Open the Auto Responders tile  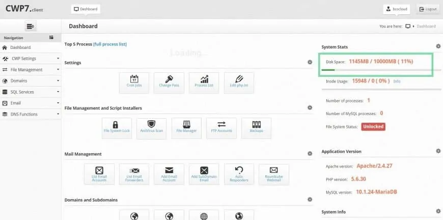(x=239, y=174)
